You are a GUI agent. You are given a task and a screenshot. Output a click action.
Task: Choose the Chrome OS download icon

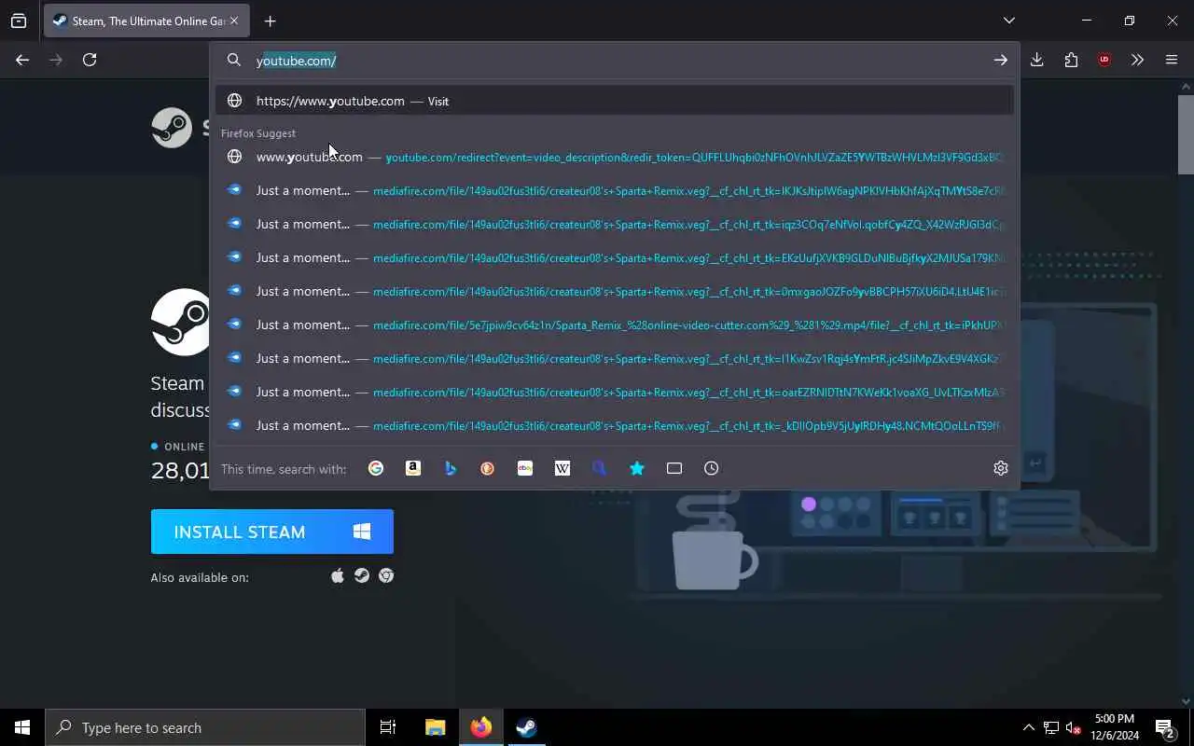386,576
